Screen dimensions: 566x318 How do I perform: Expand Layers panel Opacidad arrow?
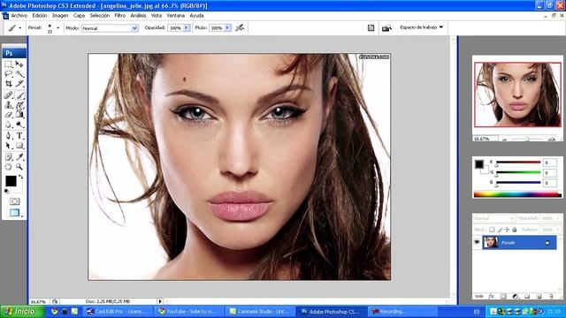point(558,218)
